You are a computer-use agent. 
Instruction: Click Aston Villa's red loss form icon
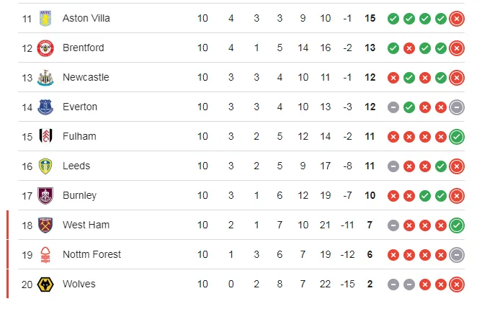pyautogui.click(x=456, y=18)
